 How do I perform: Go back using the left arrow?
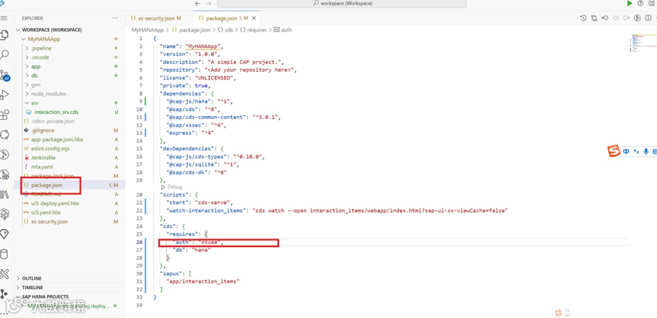tap(198, 4)
